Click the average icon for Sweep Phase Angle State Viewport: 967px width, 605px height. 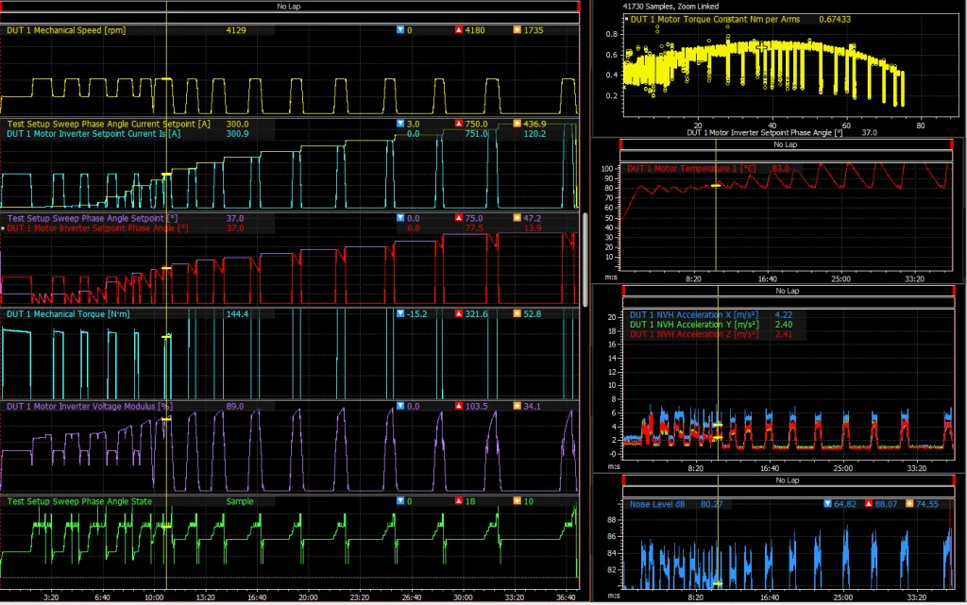click(x=517, y=501)
